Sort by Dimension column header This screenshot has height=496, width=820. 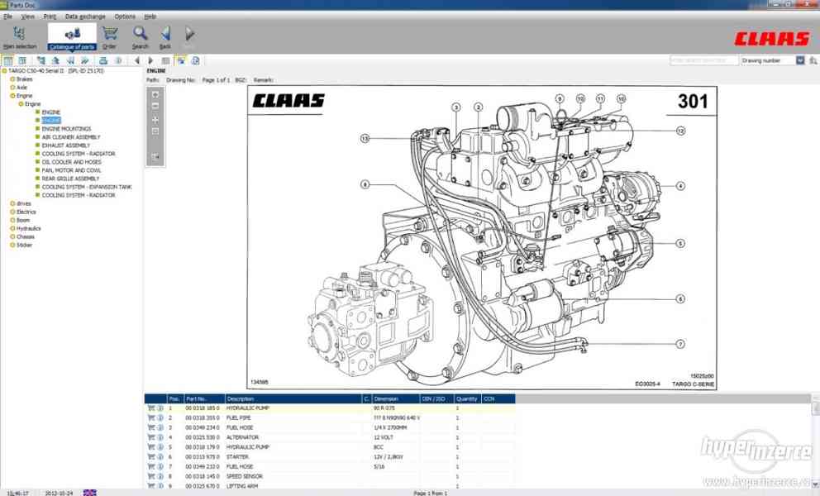coord(396,398)
